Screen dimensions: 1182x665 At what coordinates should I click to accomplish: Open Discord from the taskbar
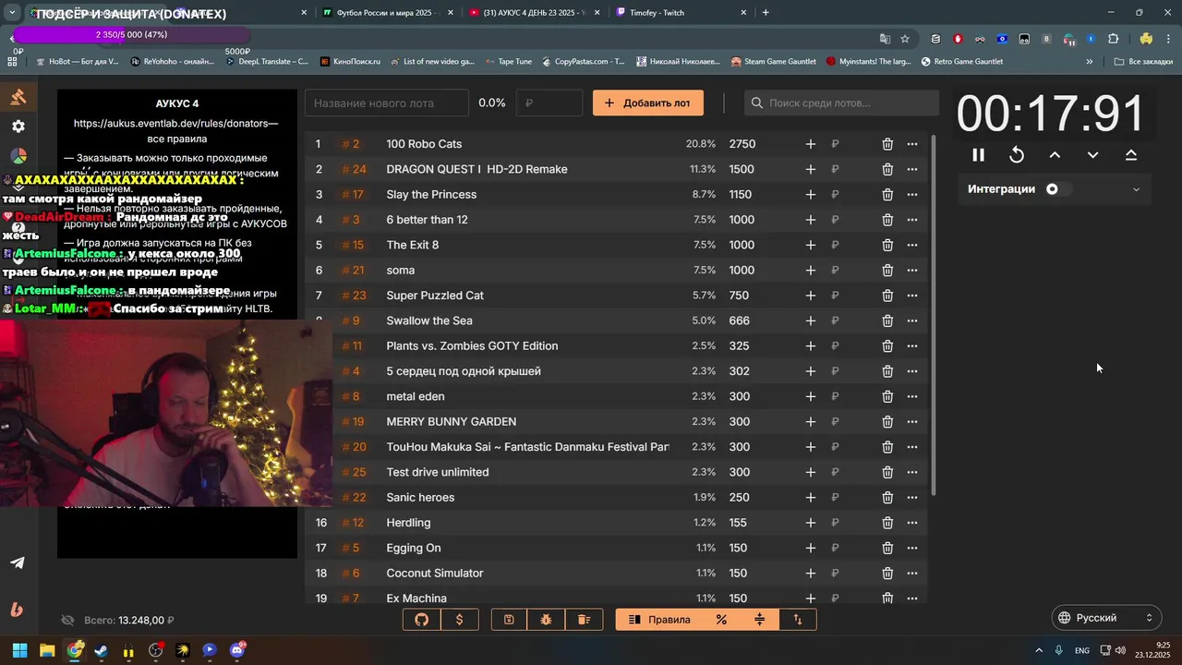pyautogui.click(x=236, y=651)
